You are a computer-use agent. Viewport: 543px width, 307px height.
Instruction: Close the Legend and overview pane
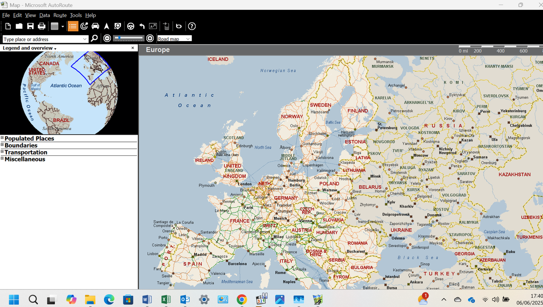click(x=133, y=48)
